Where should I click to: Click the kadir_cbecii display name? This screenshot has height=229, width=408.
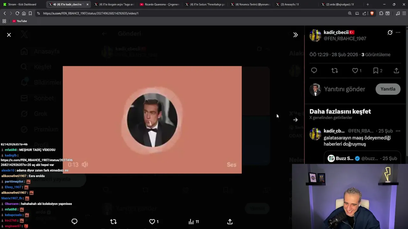[x=336, y=32]
